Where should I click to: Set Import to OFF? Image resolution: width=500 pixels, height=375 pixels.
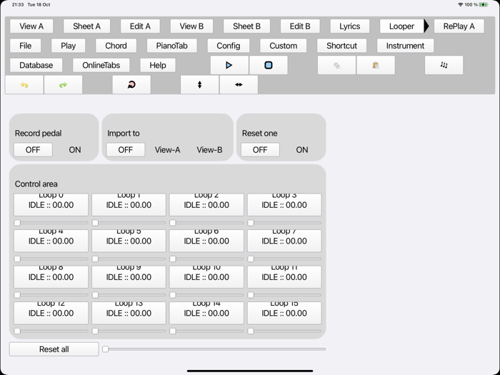(x=126, y=150)
